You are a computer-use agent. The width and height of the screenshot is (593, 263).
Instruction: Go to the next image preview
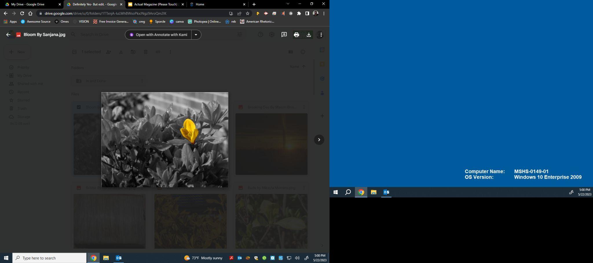pos(319,140)
